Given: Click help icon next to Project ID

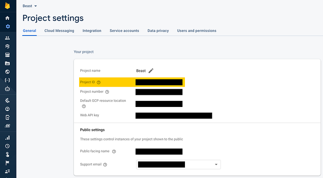Looking at the screenshot, I should [99, 82].
